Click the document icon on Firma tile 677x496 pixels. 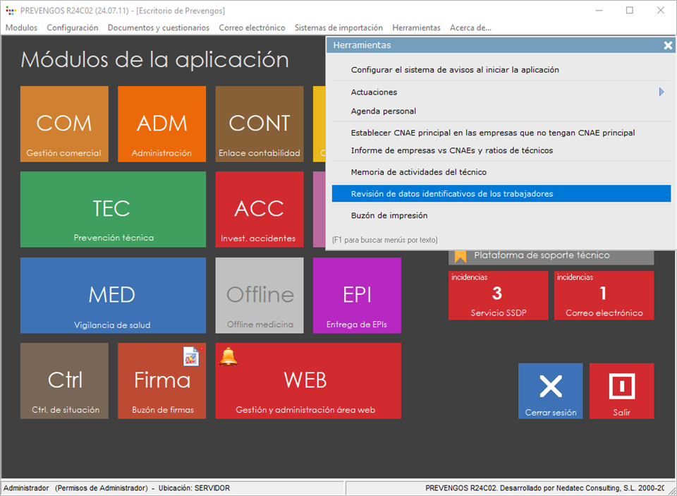192,356
